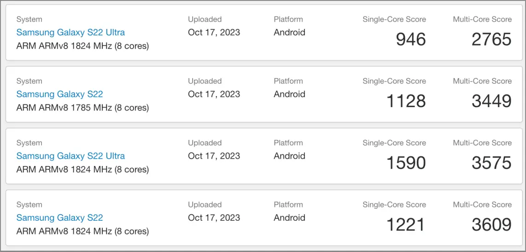
Task: Select the multi-core score 3449
Action: [x=491, y=101]
